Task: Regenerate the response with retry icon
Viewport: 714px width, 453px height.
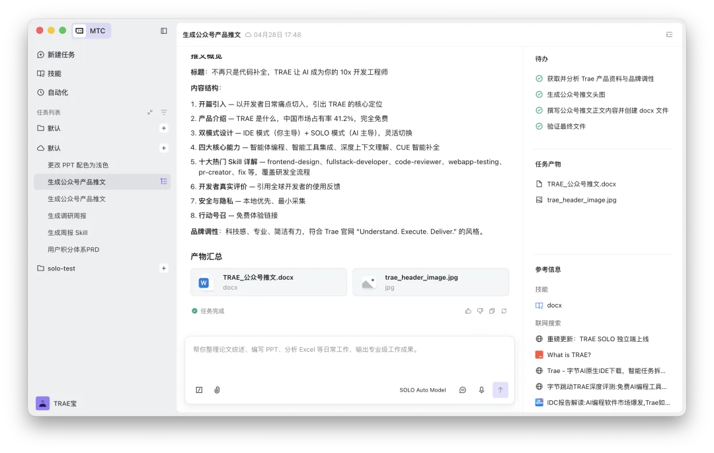Action: [504, 311]
